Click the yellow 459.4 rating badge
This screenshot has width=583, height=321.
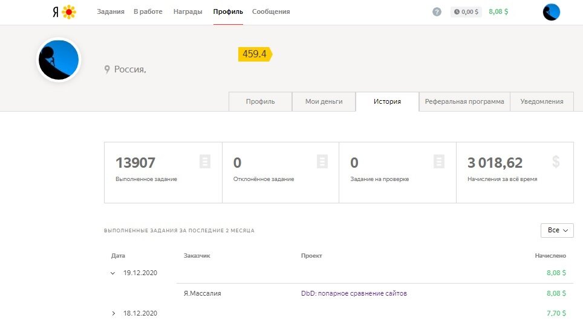(x=255, y=54)
